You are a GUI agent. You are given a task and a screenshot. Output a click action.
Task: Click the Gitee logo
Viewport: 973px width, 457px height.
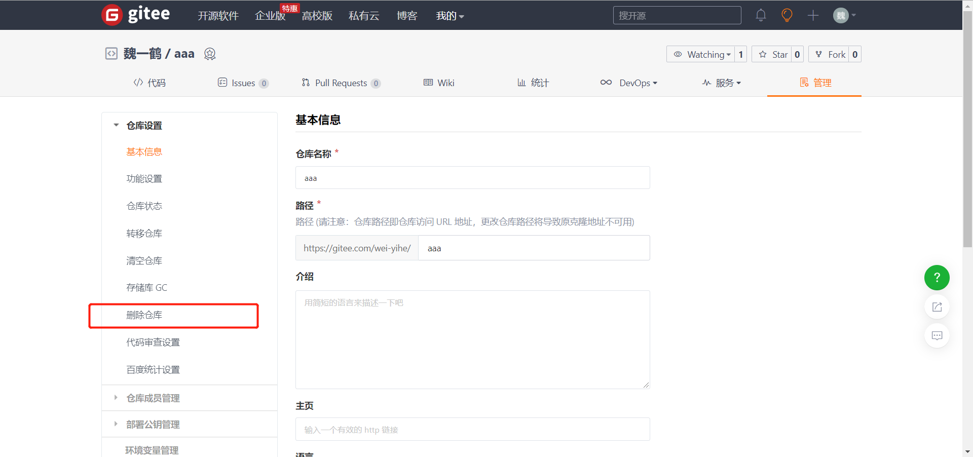click(136, 15)
